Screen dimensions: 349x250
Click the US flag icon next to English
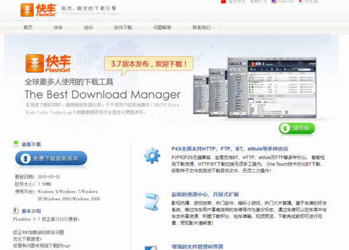(x=274, y=1)
